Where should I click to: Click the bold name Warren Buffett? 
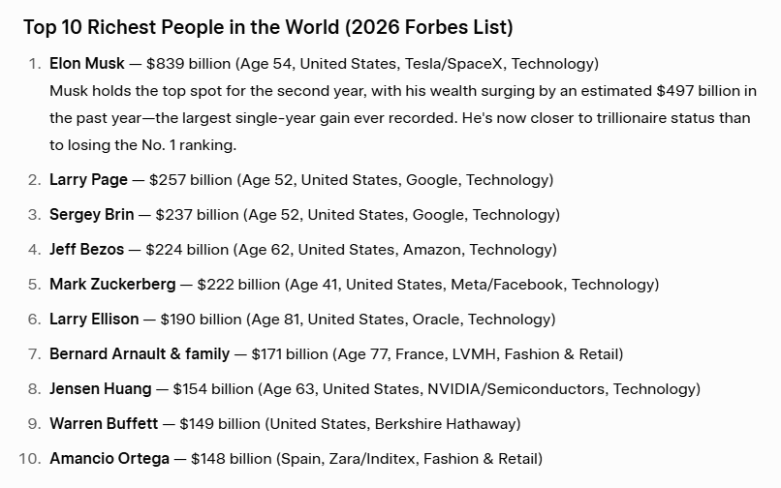coord(104,423)
